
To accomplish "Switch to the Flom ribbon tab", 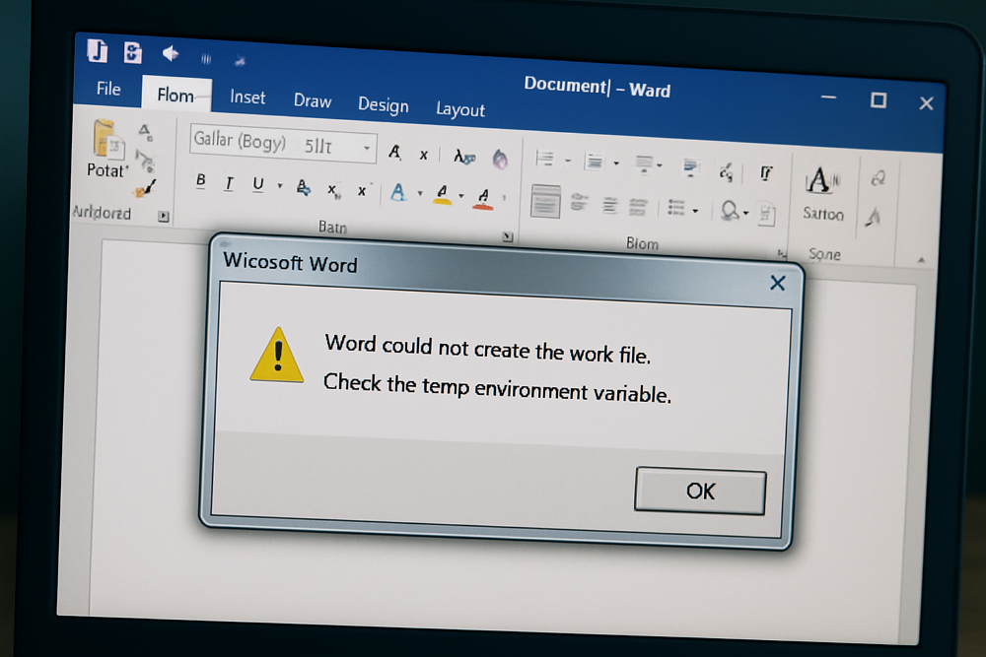I will coord(176,95).
